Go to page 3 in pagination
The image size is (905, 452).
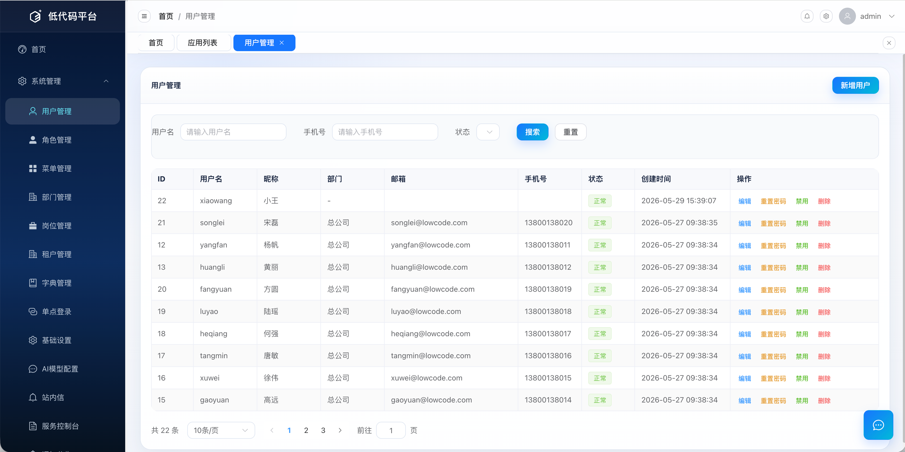tap(323, 430)
